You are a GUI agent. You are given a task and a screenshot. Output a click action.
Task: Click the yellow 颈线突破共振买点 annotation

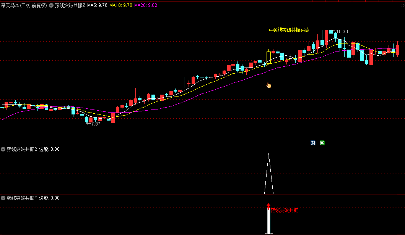(289, 30)
